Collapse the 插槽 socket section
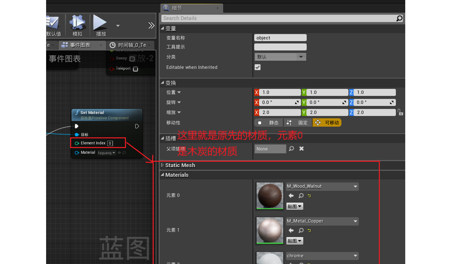Screen dimensions: 451x264 click(162, 138)
